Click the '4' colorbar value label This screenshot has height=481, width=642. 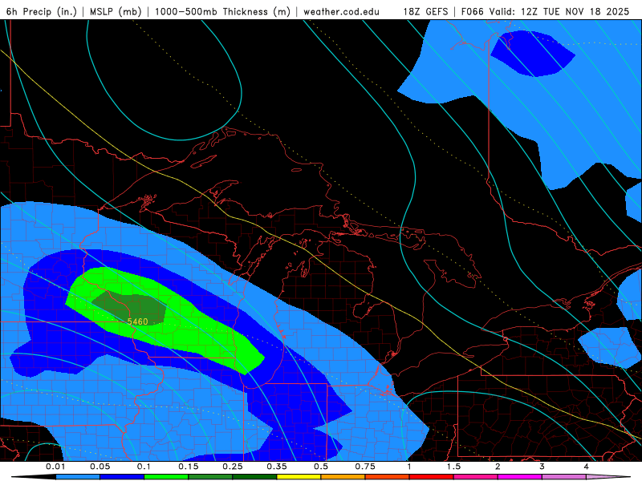[x=587, y=467]
